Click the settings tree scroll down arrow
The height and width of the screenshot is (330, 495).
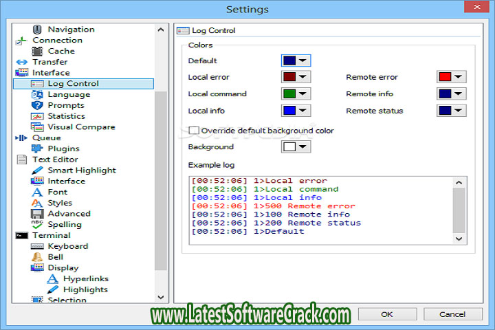(162, 297)
